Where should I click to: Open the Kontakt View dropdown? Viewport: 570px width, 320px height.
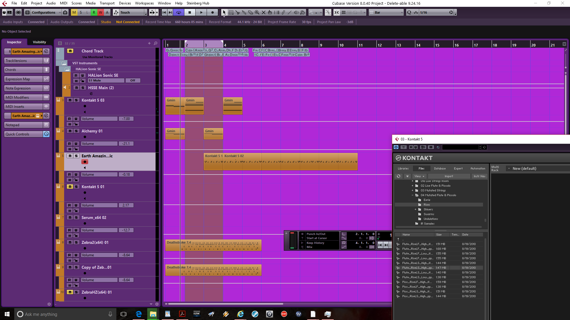419,176
